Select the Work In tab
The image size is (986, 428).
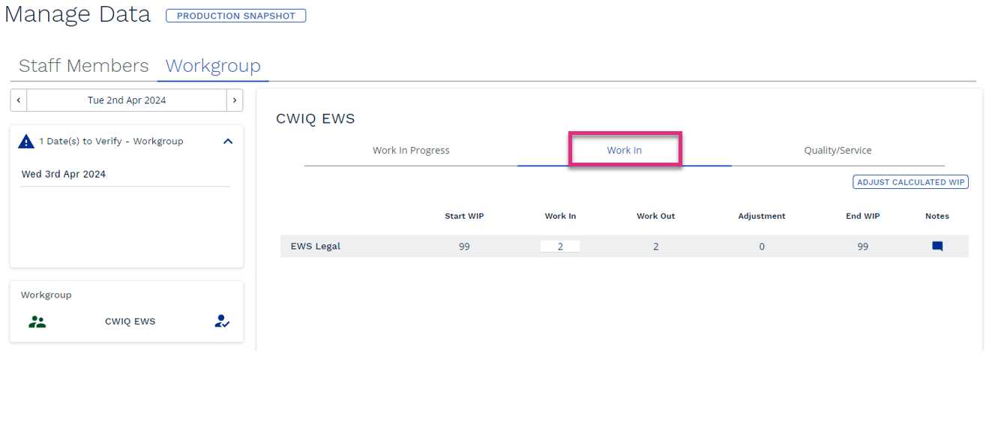tap(625, 150)
